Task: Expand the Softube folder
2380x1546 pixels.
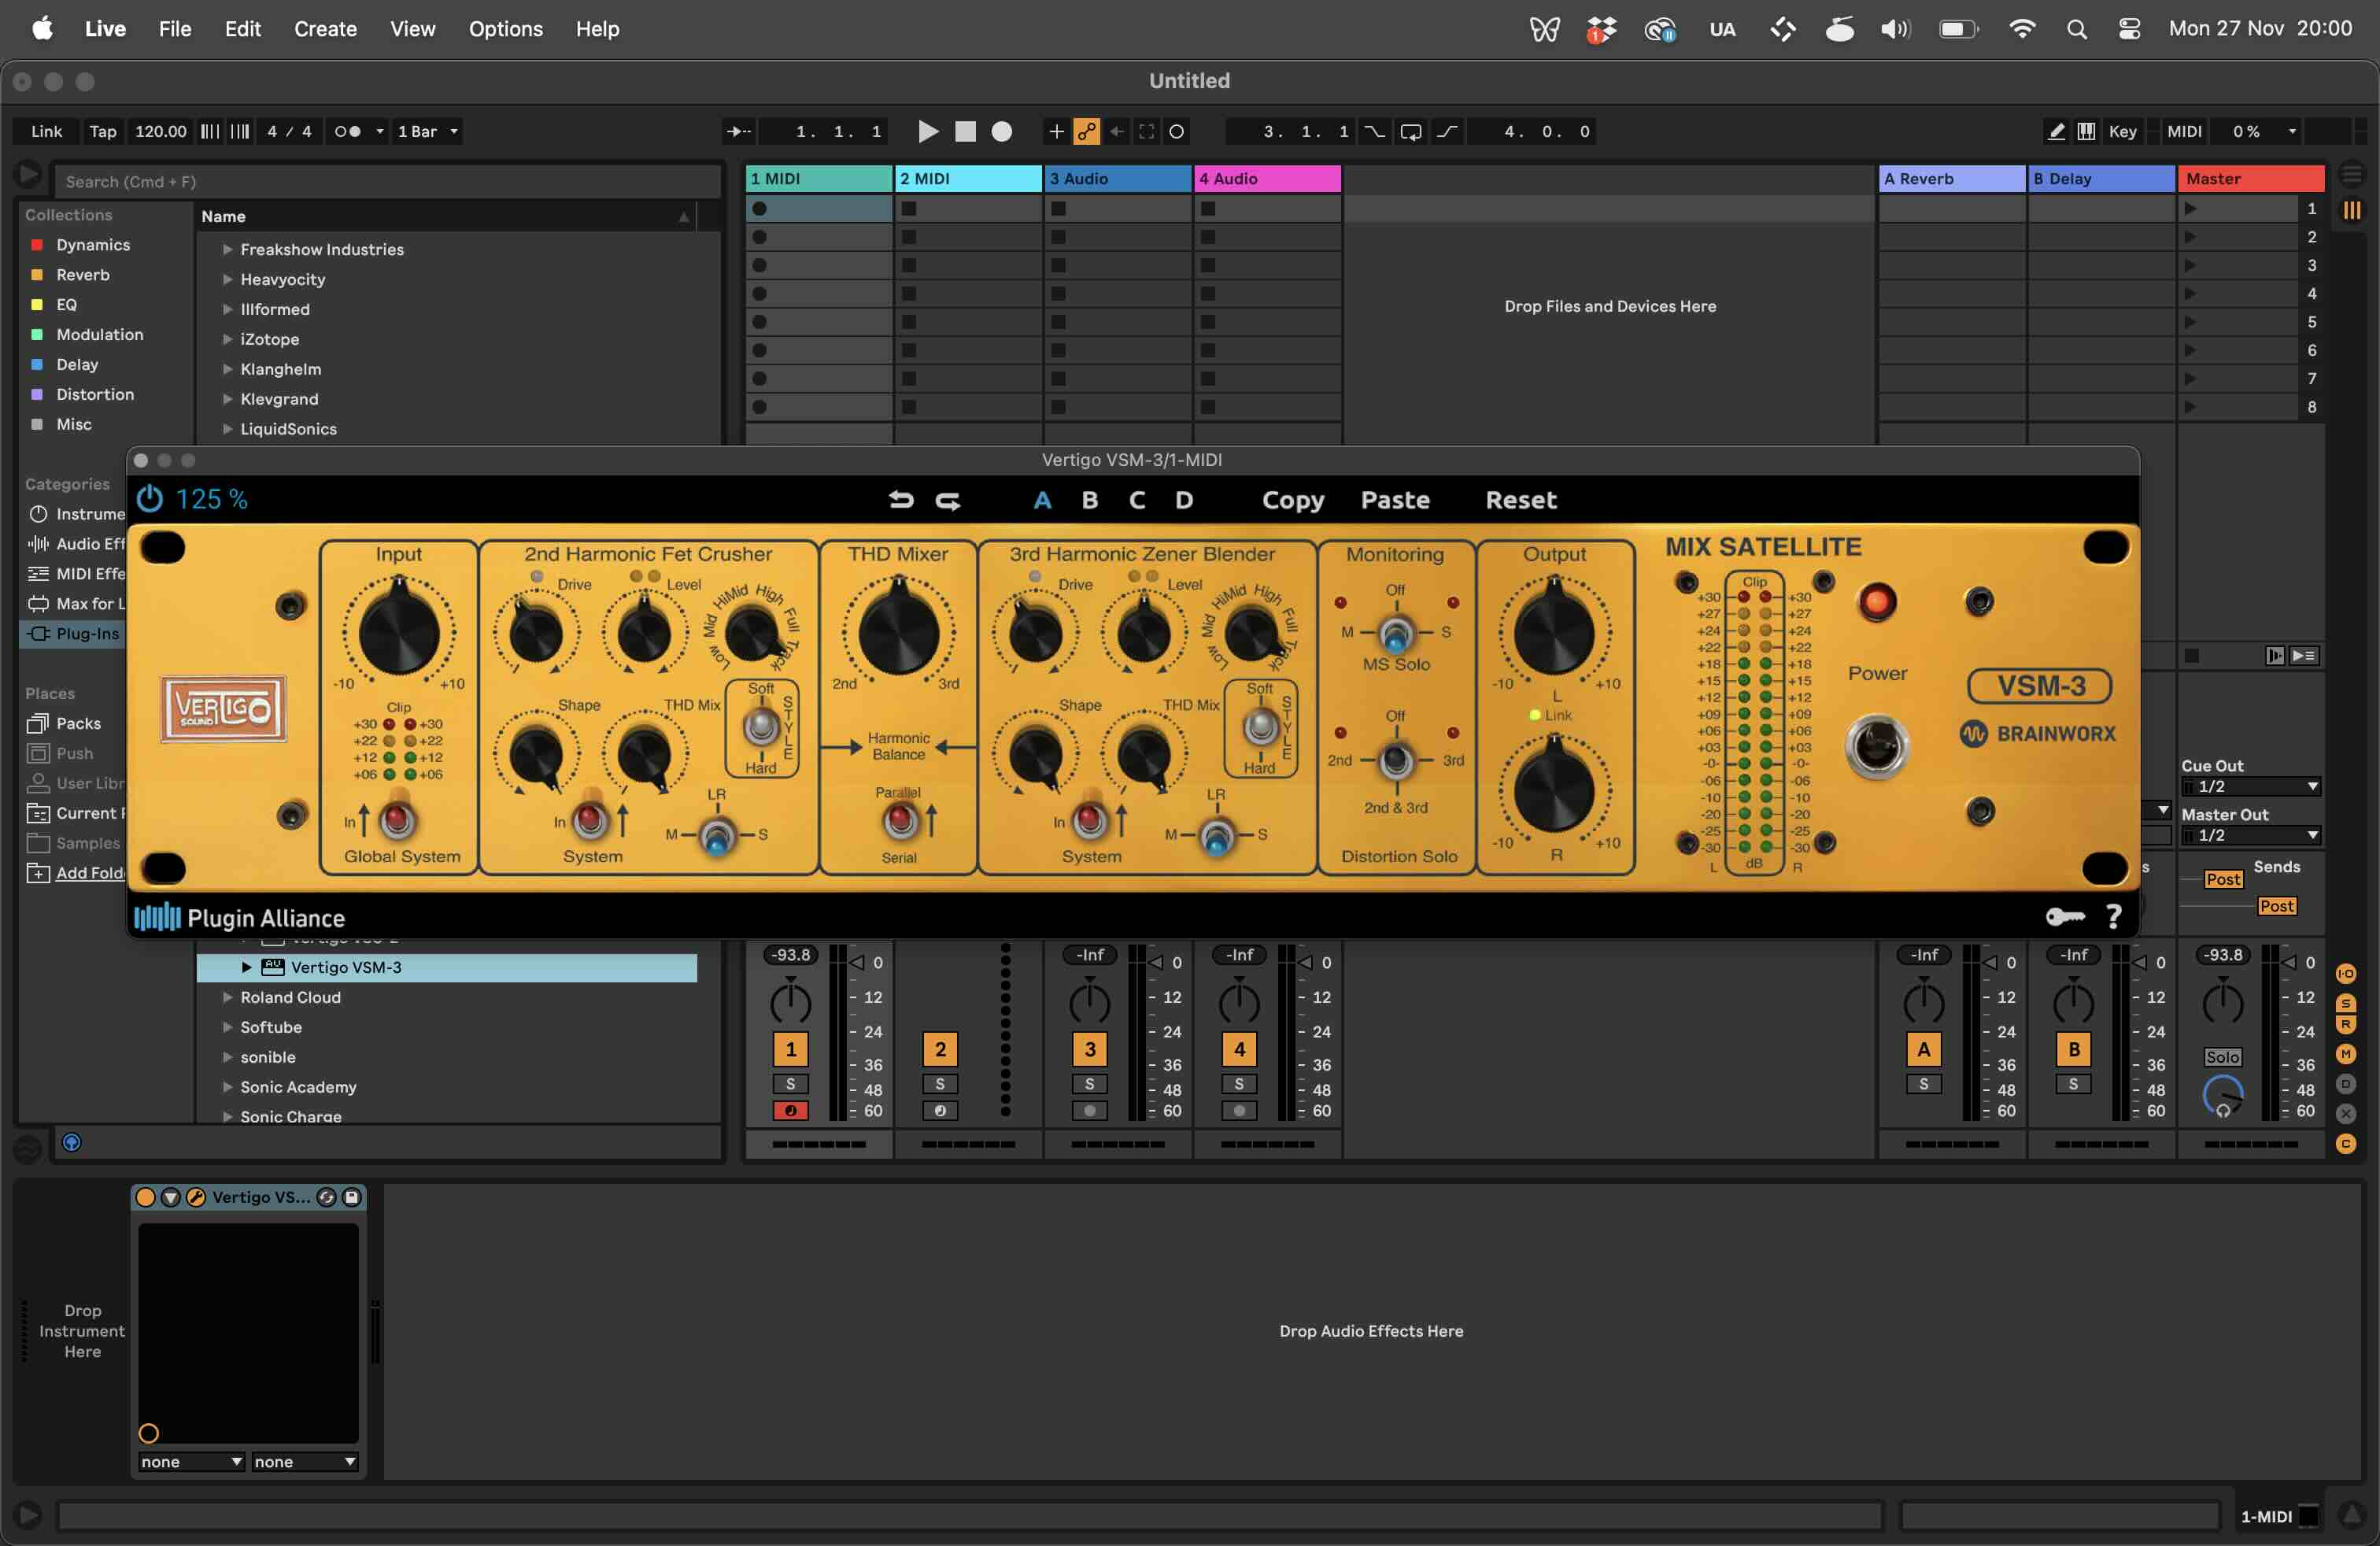Action: tap(227, 1027)
